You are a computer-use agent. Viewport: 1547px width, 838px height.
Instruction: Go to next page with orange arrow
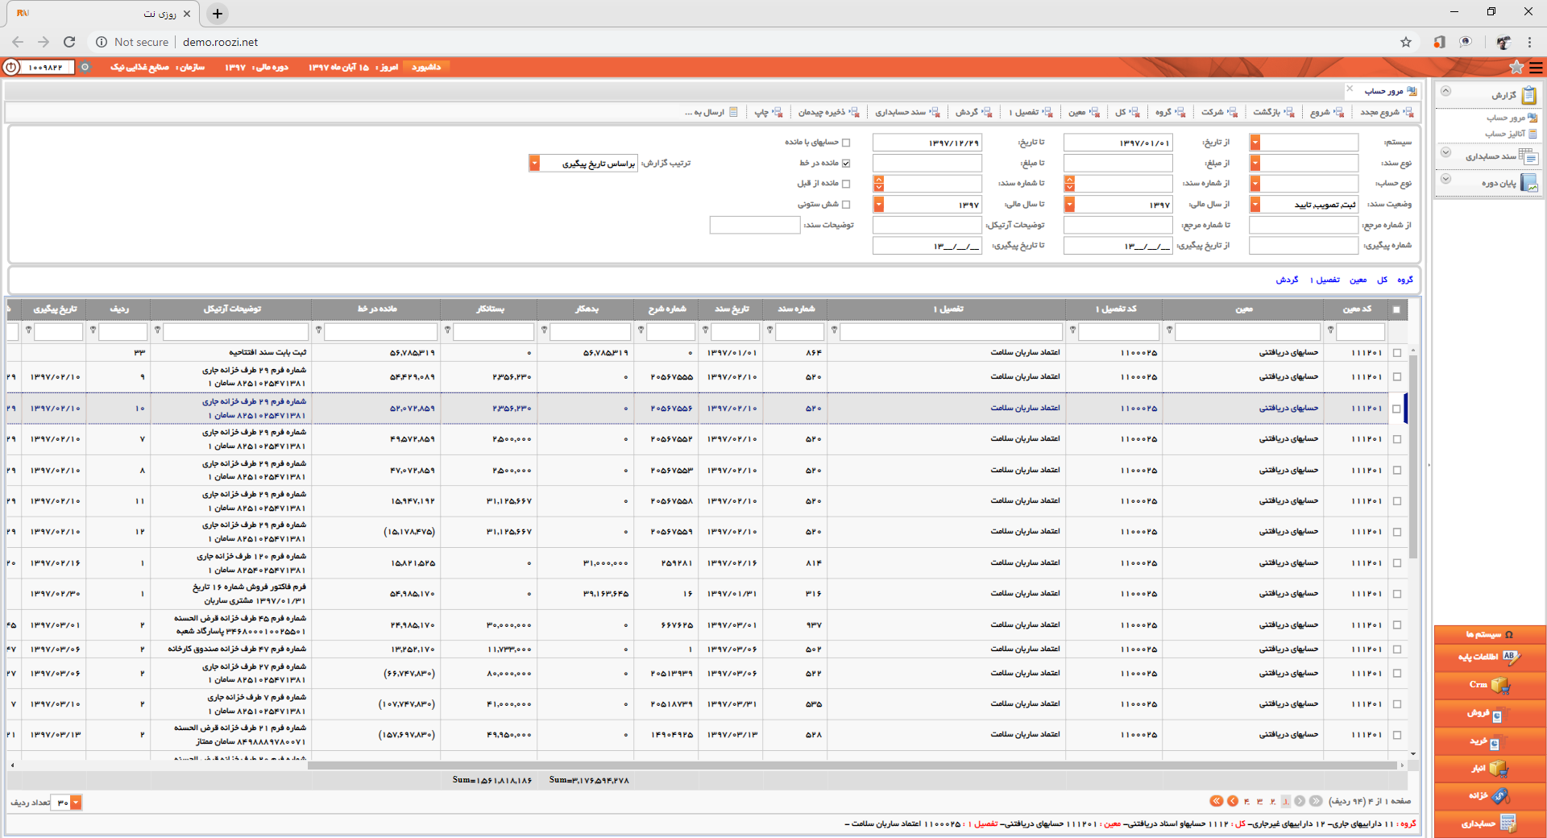[x=1232, y=801]
